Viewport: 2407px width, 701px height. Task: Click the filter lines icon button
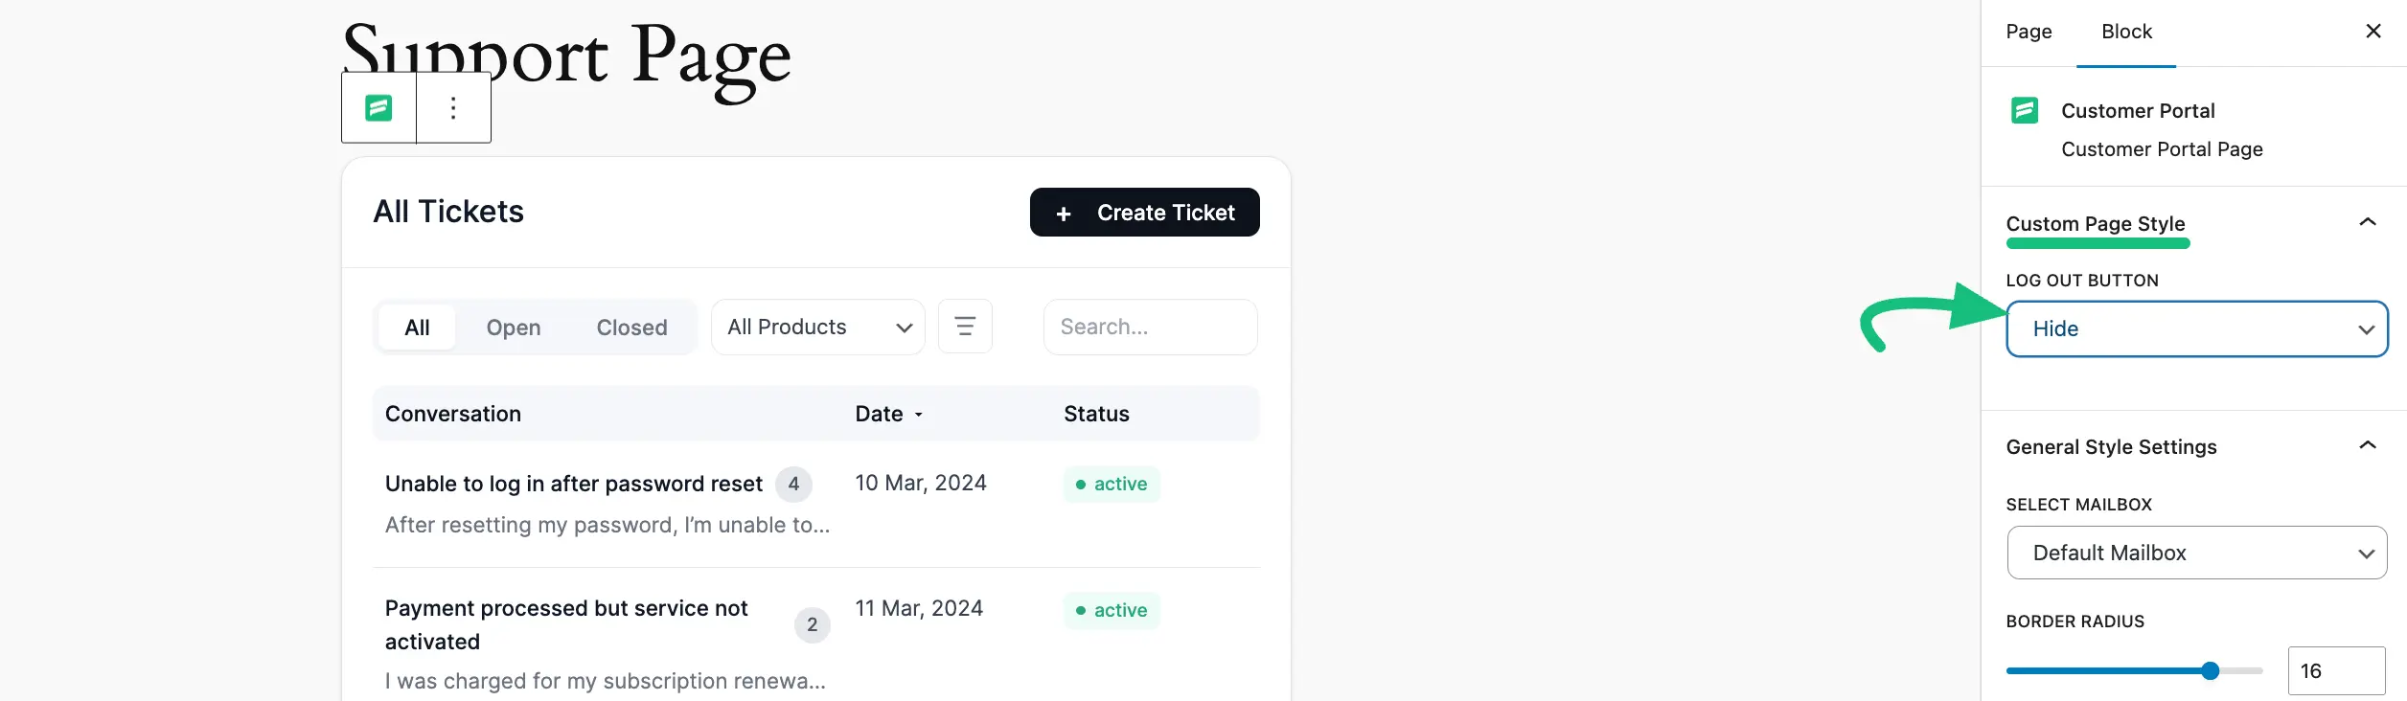(965, 327)
